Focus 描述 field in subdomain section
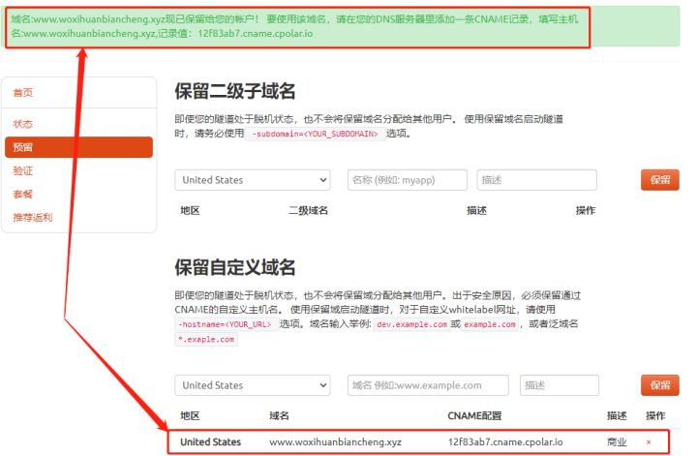 pyautogui.click(x=537, y=180)
